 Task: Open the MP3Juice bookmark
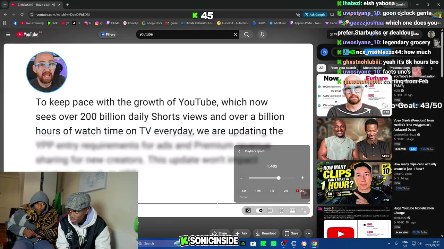click(x=277, y=23)
